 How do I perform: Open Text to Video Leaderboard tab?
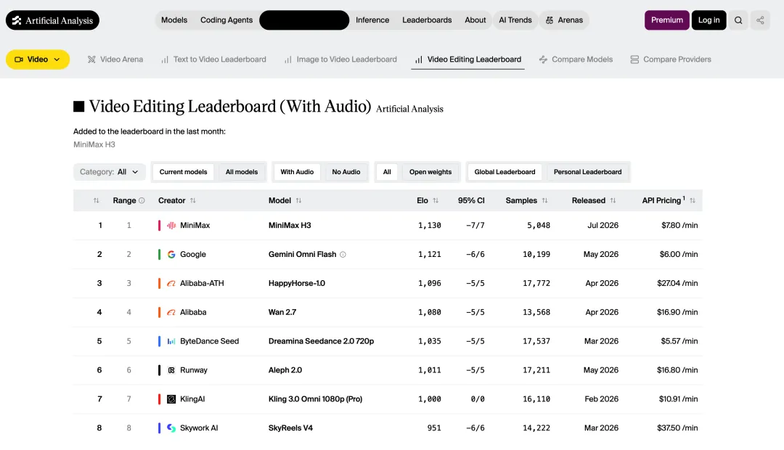pyautogui.click(x=213, y=60)
